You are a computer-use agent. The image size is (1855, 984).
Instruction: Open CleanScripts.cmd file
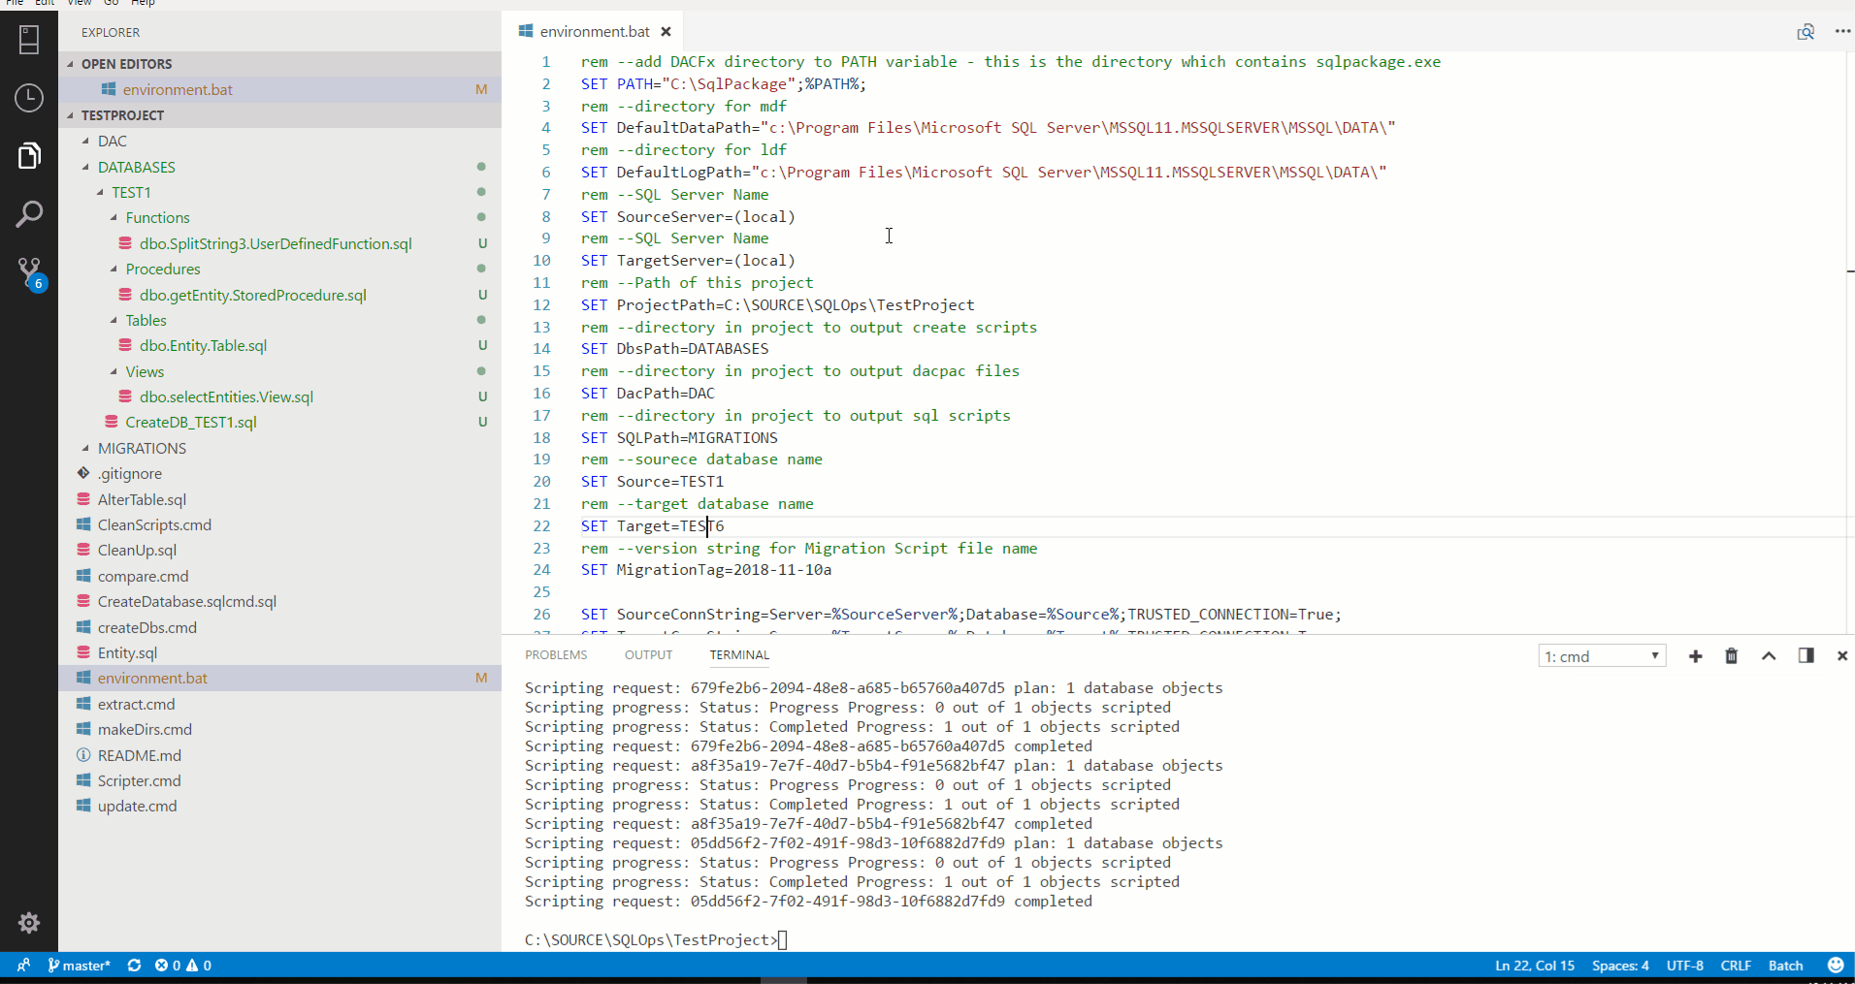pos(280,525)
